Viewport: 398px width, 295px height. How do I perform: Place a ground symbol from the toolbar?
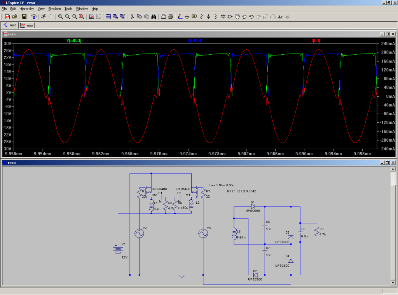tap(187, 17)
